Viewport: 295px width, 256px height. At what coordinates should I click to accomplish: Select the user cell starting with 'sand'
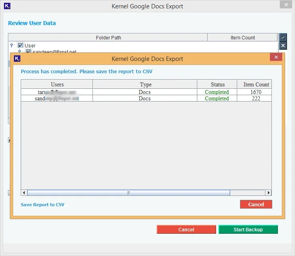57,98
